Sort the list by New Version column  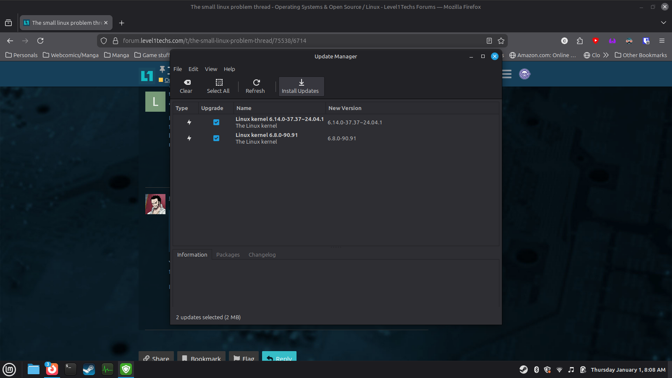(345, 108)
